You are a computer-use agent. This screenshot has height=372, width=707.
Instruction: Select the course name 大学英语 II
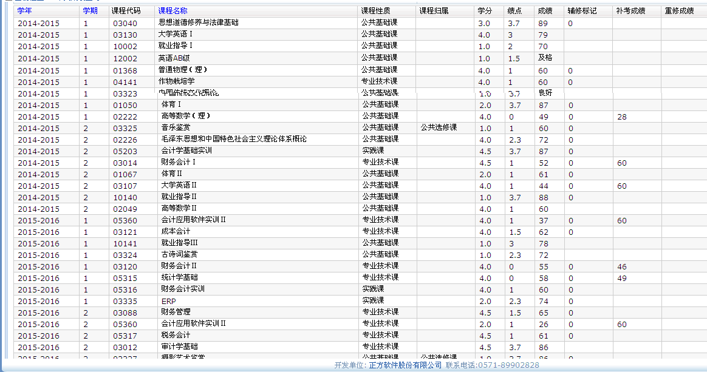[179, 186]
